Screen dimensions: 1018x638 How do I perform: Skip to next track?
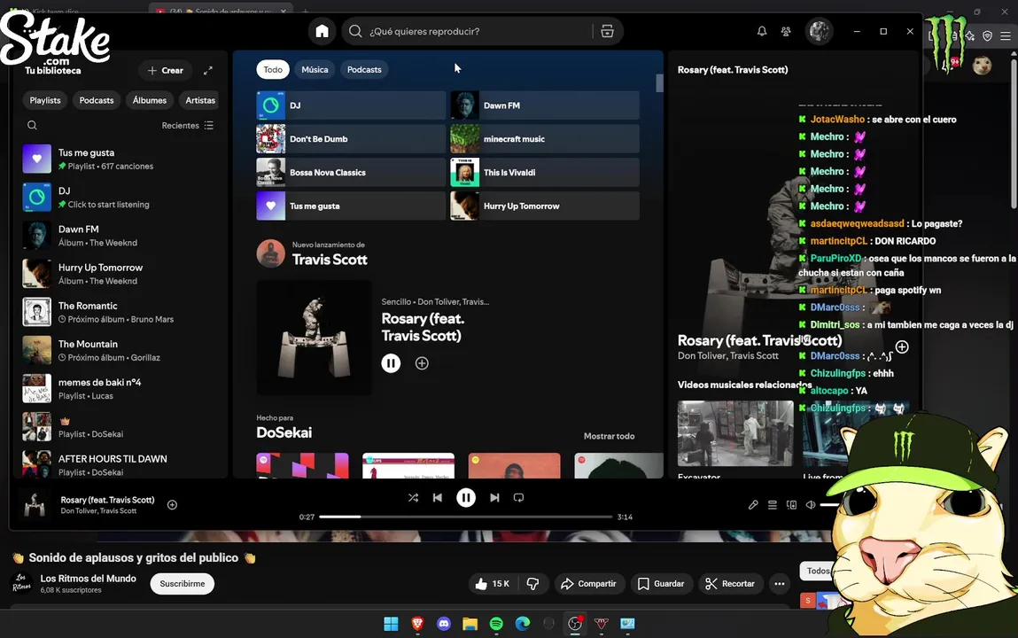[x=494, y=498]
